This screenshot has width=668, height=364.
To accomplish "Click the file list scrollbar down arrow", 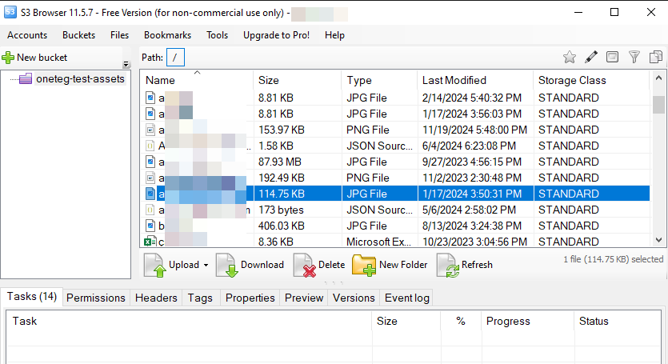I will tap(660, 239).
